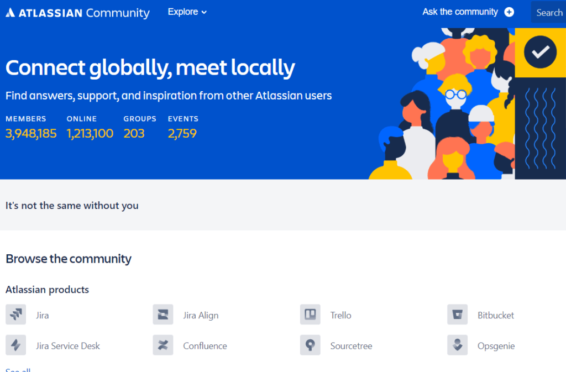Open Sourcetree via its icon
Screen dimensions: 566x372
point(310,345)
